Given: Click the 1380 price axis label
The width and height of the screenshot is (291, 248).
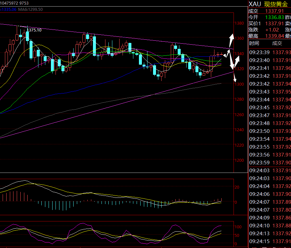Looking at the screenshot, I should 239,23.
